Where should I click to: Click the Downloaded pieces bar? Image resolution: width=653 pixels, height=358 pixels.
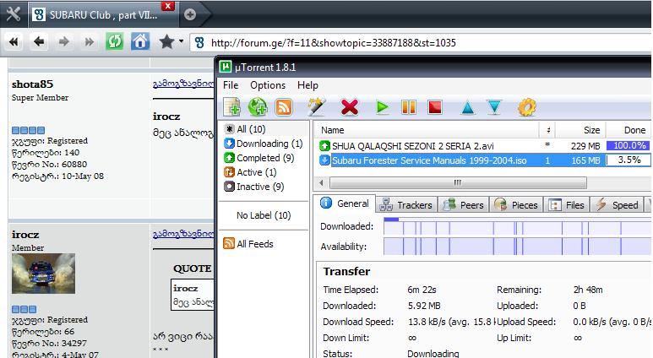518,226
